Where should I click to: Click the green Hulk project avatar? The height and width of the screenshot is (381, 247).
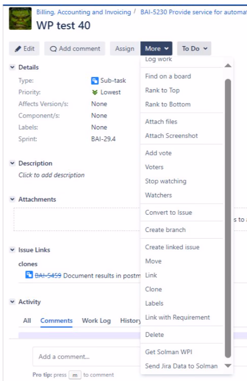click(20, 18)
